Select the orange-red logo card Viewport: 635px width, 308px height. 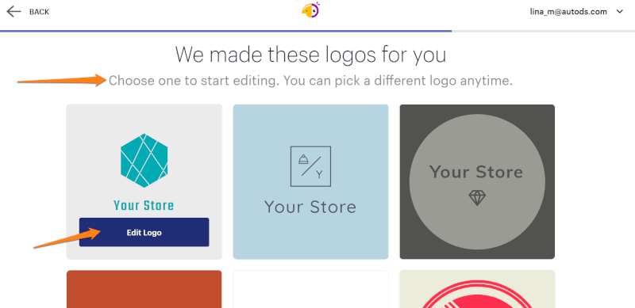[x=144, y=289]
